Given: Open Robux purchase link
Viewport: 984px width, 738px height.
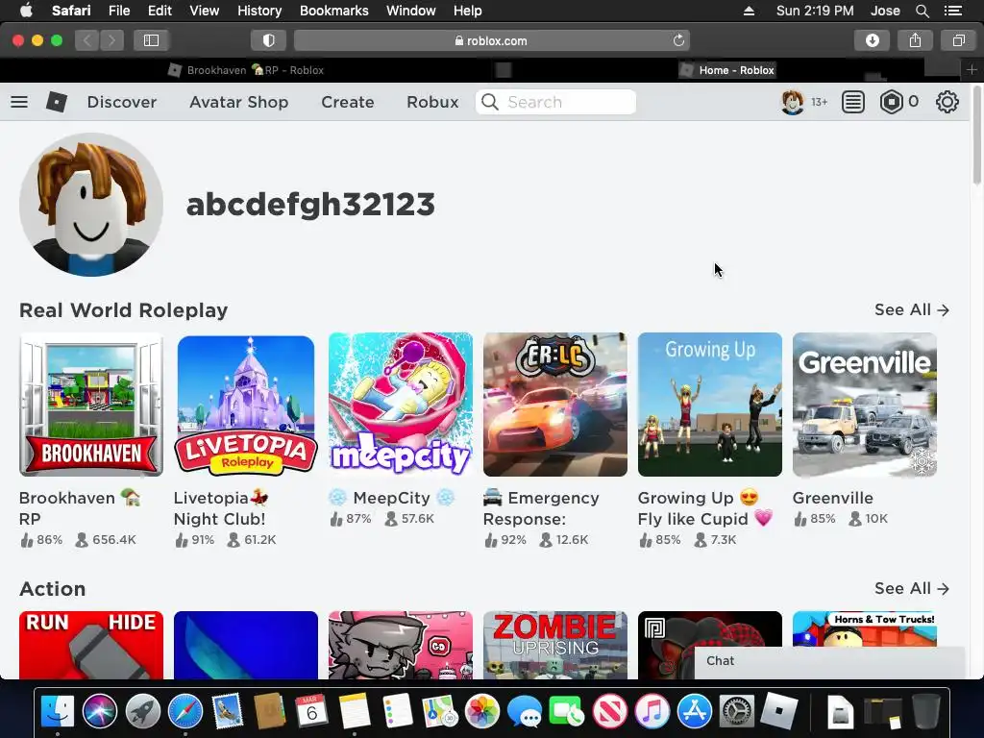Looking at the screenshot, I should 432,102.
